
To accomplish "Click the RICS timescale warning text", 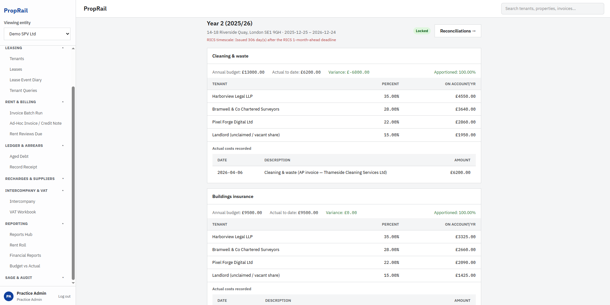I will [x=271, y=40].
